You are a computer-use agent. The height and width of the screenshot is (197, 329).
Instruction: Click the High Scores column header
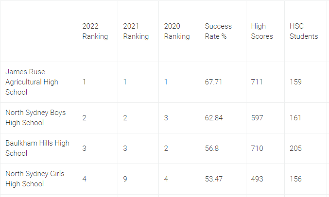tap(262, 31)
